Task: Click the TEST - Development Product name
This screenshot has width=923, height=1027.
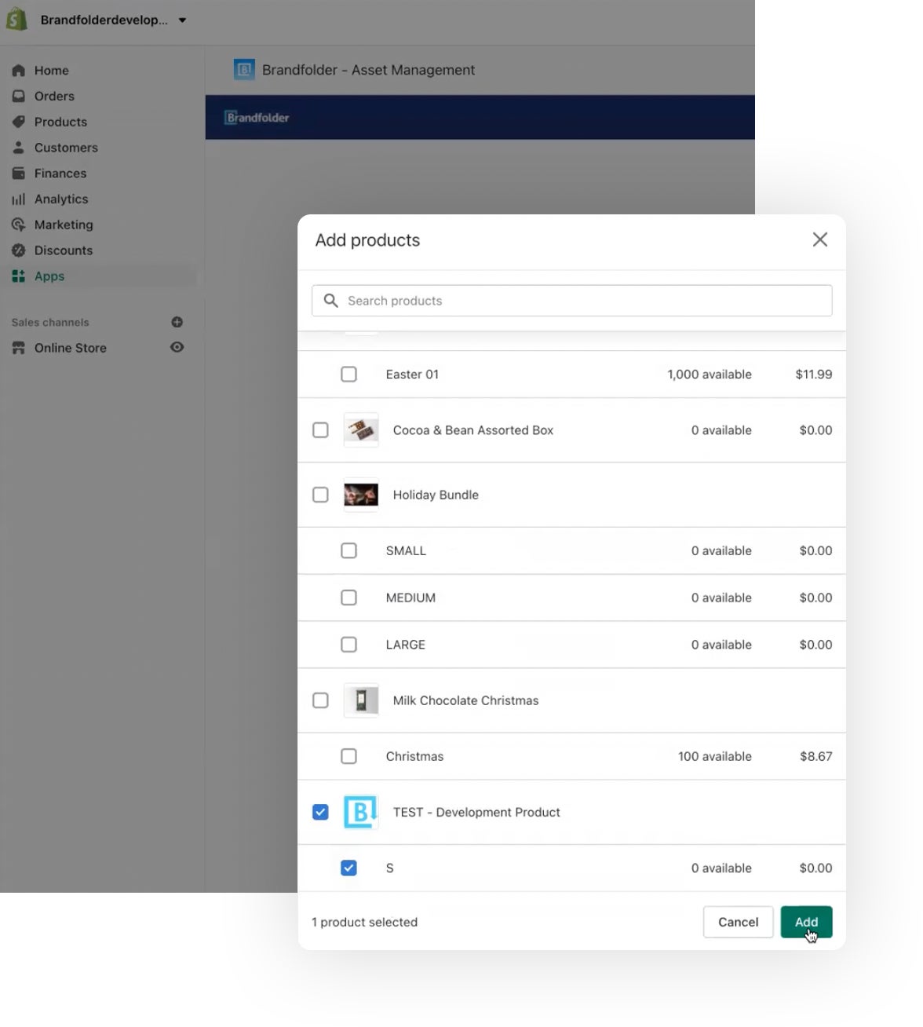Action: [476, 812]
